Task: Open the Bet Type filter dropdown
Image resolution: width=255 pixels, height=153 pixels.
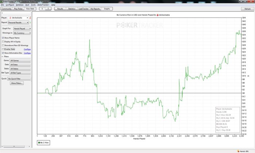Action: tap(20, 73)
